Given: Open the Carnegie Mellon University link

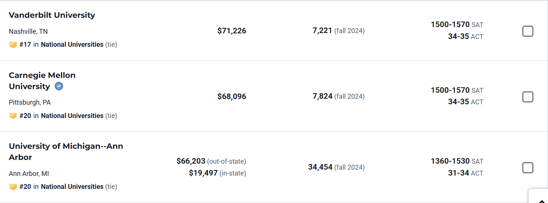Looking at the screenshot, I should pyautogui.click(x=42, y=81).
